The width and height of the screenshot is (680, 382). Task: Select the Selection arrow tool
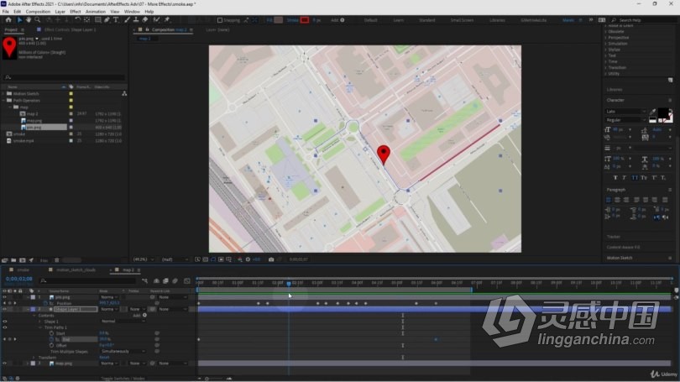pos(19,20)
